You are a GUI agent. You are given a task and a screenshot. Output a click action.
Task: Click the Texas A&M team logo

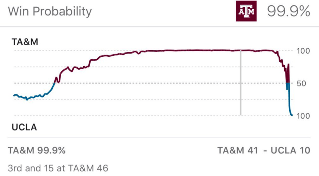247,11
